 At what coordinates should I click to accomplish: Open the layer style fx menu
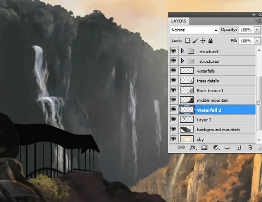coord(193,147)
